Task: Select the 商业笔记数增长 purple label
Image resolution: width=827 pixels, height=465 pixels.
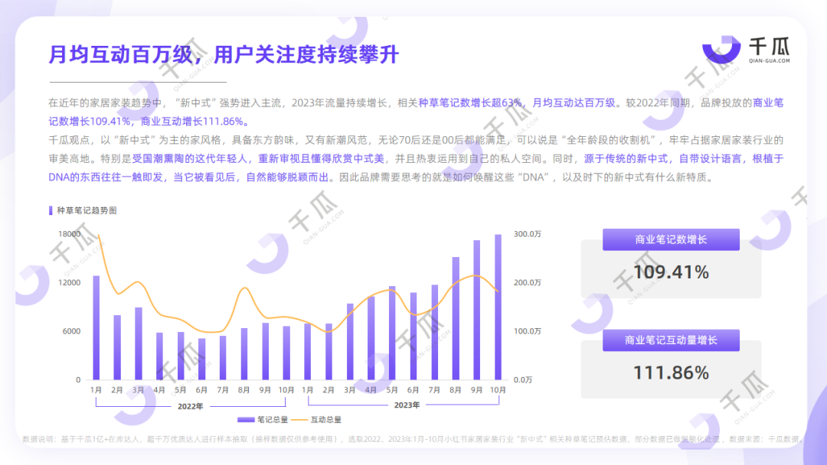Action: [671, 239]
